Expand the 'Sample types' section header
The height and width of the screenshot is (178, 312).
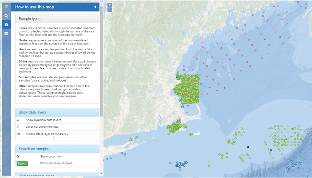[x=57, y=19]
